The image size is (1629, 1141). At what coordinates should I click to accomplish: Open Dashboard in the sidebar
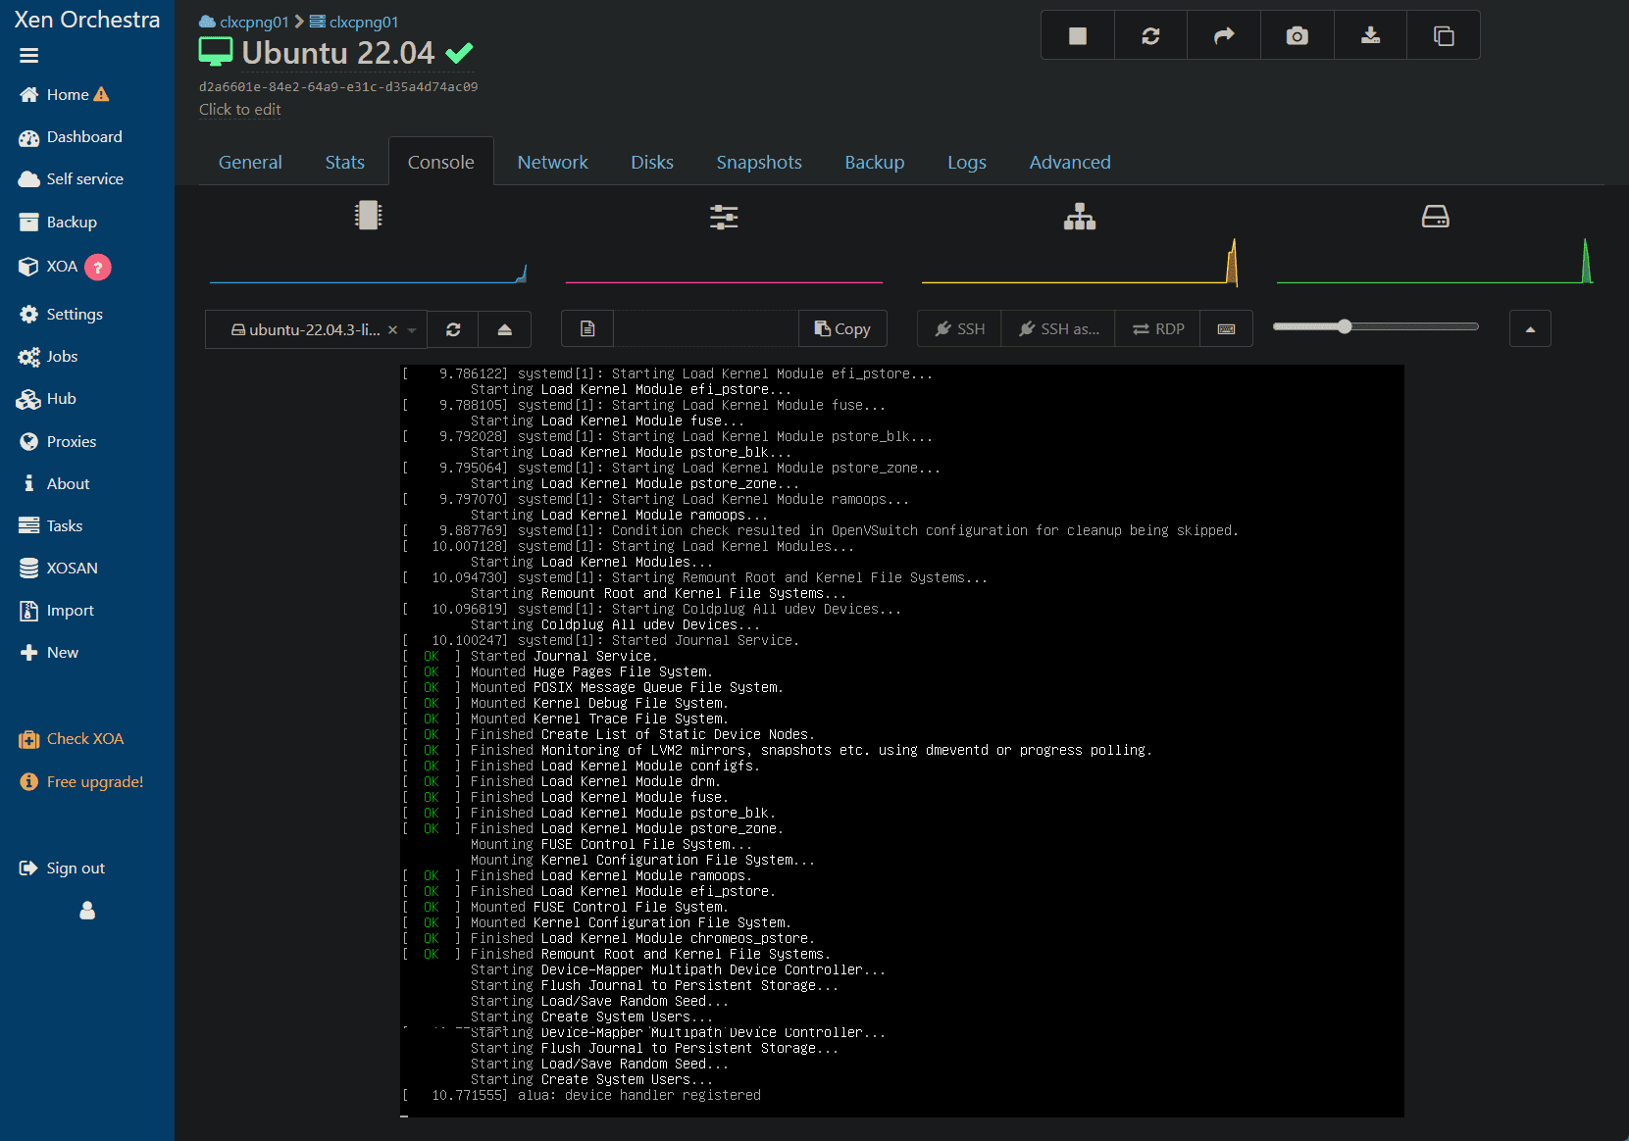pyautogui.click(x=84, y=137)
